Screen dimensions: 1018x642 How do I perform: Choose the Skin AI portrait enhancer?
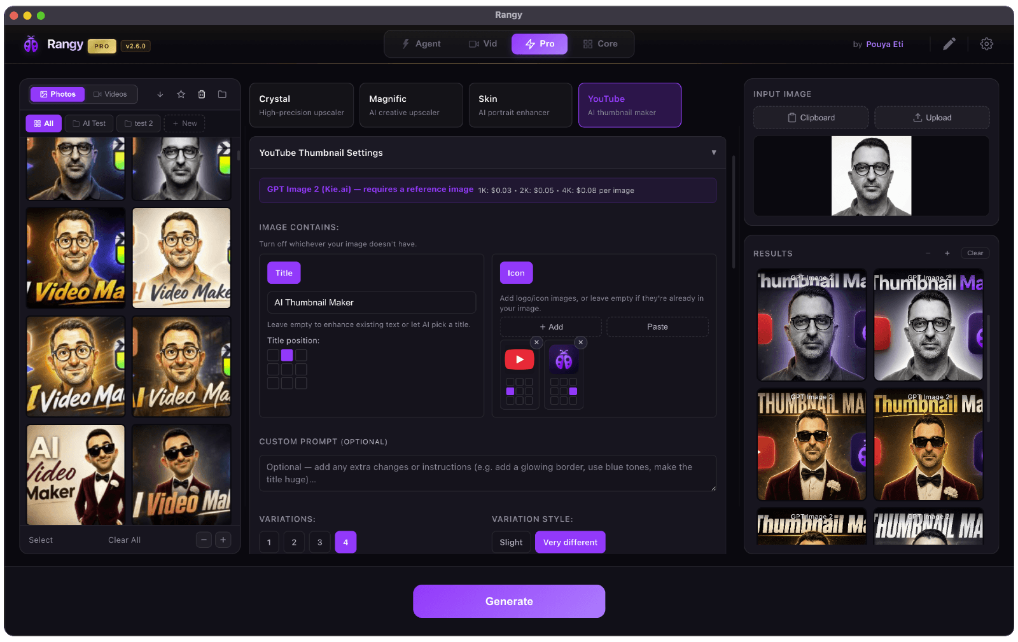pos(520,105)
